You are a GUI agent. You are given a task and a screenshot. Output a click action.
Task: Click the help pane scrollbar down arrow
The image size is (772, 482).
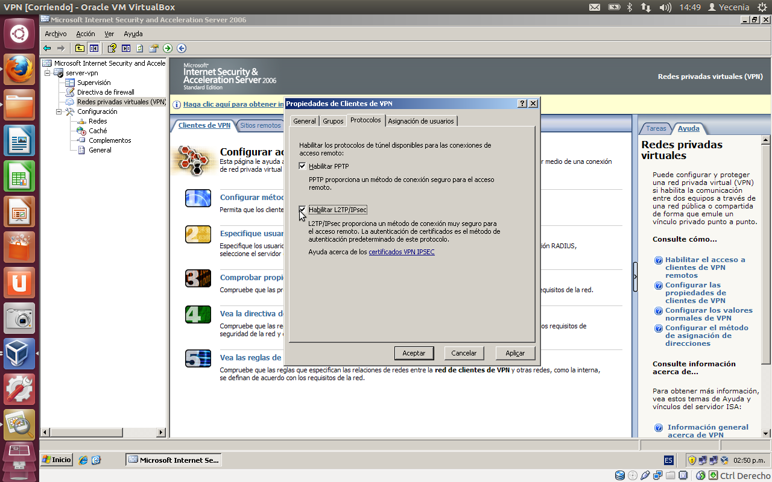pos(766,433)
